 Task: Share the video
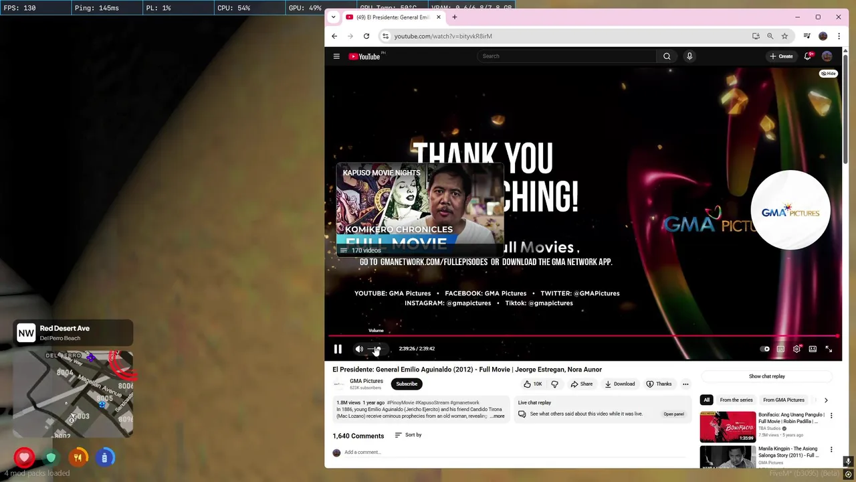point(581,384)
